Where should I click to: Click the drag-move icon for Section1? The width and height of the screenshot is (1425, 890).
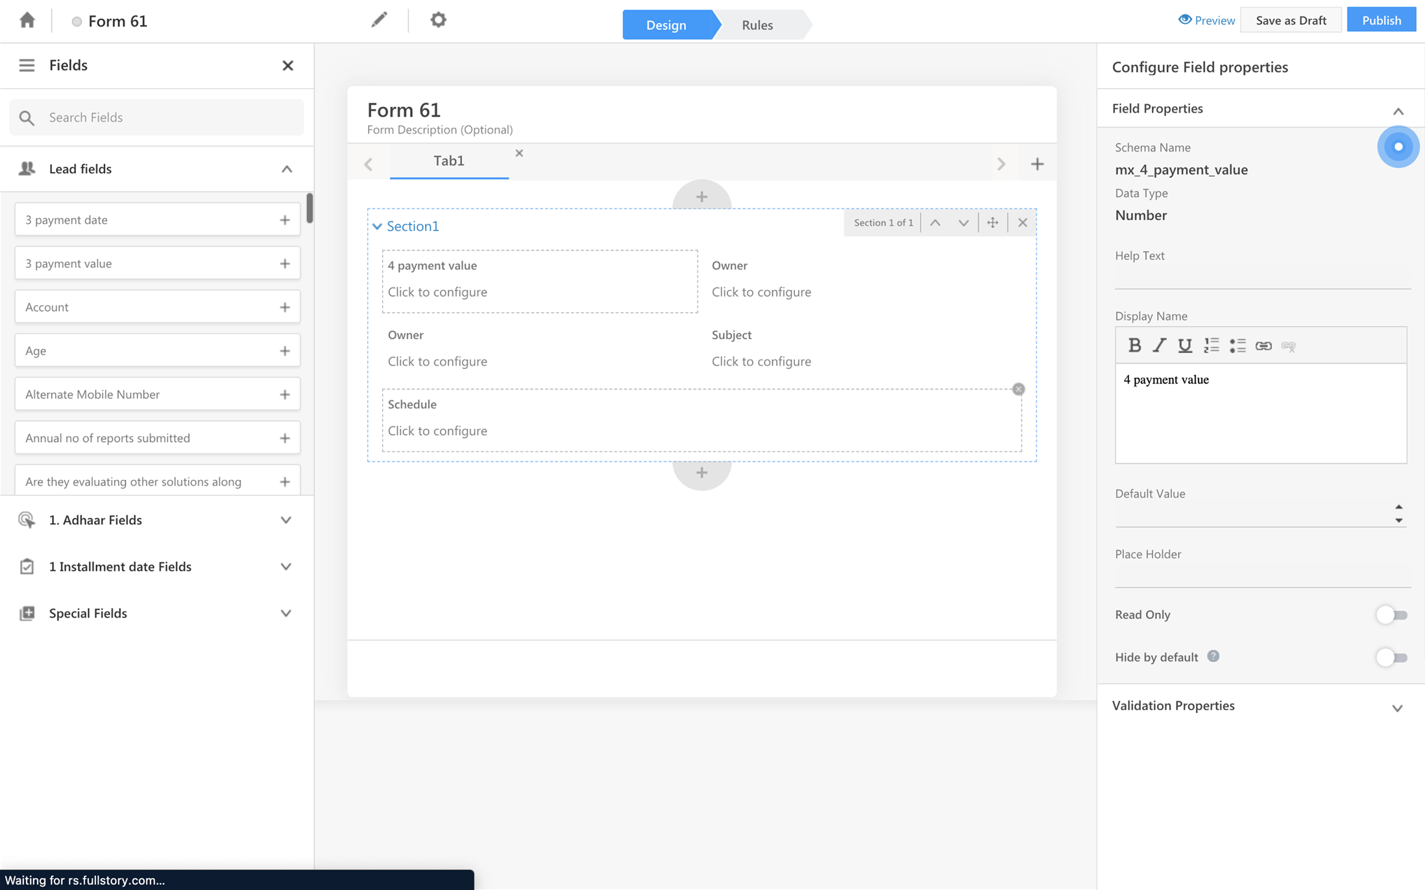pyautogui.click(x=993, y=222)
